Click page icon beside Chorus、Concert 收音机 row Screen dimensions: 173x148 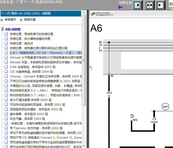6,76
